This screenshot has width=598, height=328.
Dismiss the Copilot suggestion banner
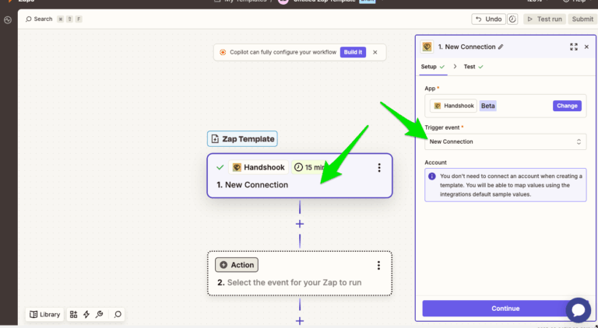(375, 52)
